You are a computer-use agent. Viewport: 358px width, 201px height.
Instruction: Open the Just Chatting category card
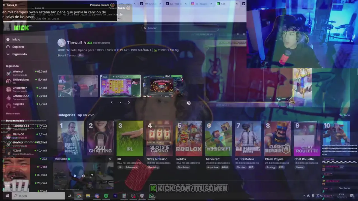coord(100,138)
